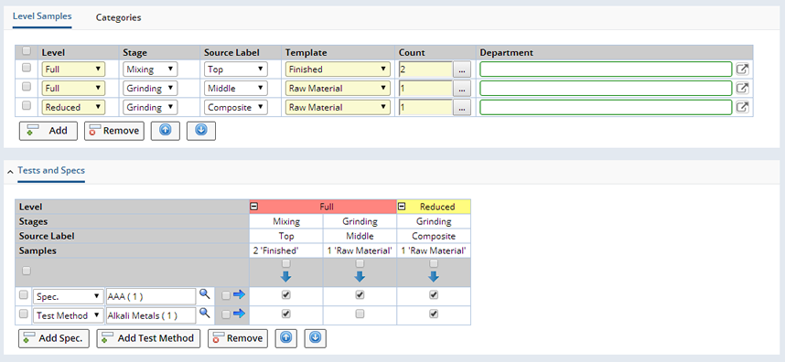Screen dimensions: 785x362
Task: Open Department lookup icon for Mixing row
Action: [x=743, y=69]
